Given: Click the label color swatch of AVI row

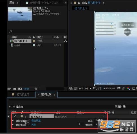Looking at the screenshot, I should [34, 45].
